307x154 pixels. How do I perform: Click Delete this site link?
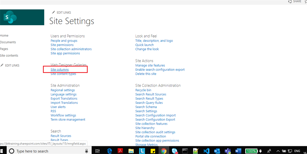point(146,74)
